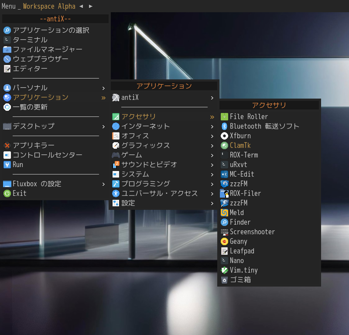The width and height of the screenshot is (349, 335).
Task: Click the アクセサリ submenu title header
Action: tap(269, 105)
